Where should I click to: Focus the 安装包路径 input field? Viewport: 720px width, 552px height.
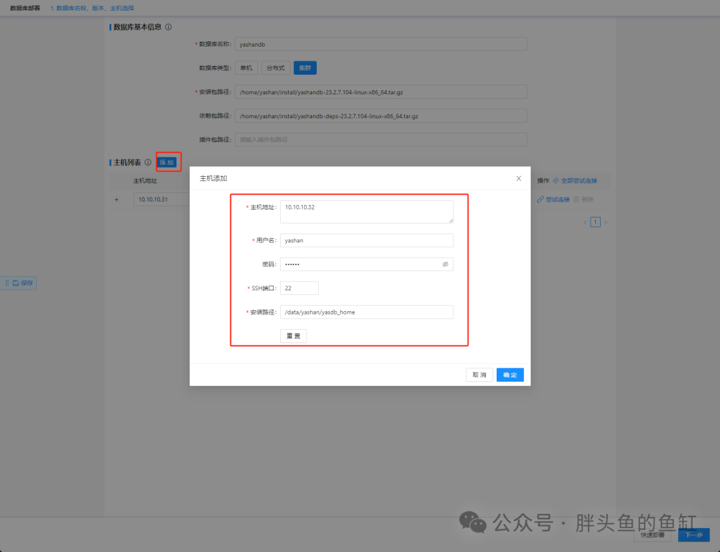[381, 92]
